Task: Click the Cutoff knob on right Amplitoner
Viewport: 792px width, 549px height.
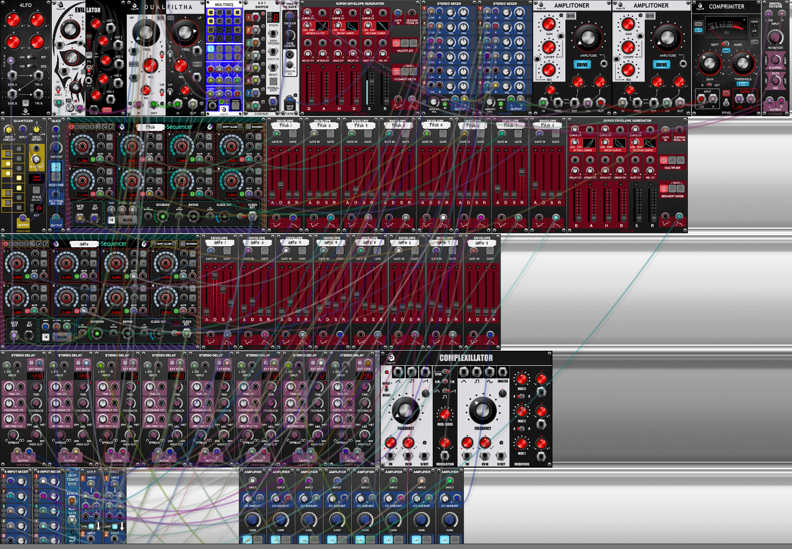Action: [x=628, y=47]
